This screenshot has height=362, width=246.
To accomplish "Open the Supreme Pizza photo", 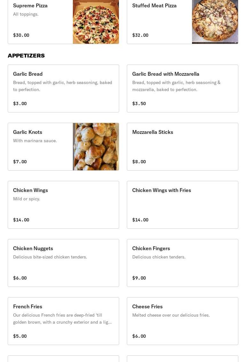I will tap(96, 22).
